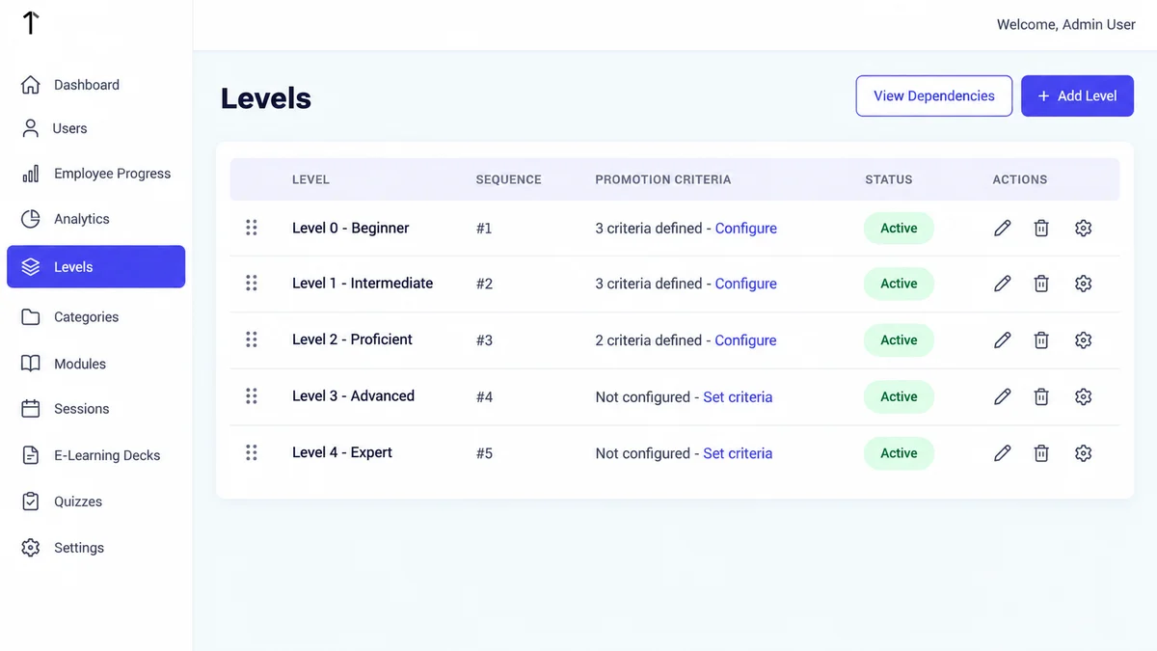Click Set criteria for Level 3 - Advanced
This screenshot has height=651, width=1157.
(x=738, y=397)
